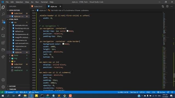Viewport: 175px width, 98px height.
Task: Click Ln 480, Col 26 indicator
Action: pyautogui.click(x=123, y=92)
